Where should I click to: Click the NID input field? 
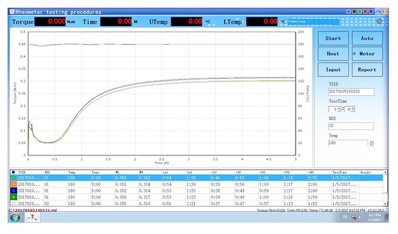coord(351,126)
